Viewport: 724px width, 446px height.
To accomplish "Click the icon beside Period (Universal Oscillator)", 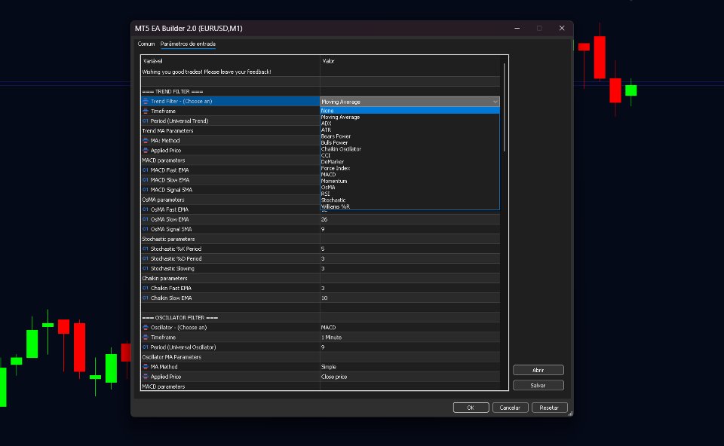I will pyautogui.click(x=146, y=347).
